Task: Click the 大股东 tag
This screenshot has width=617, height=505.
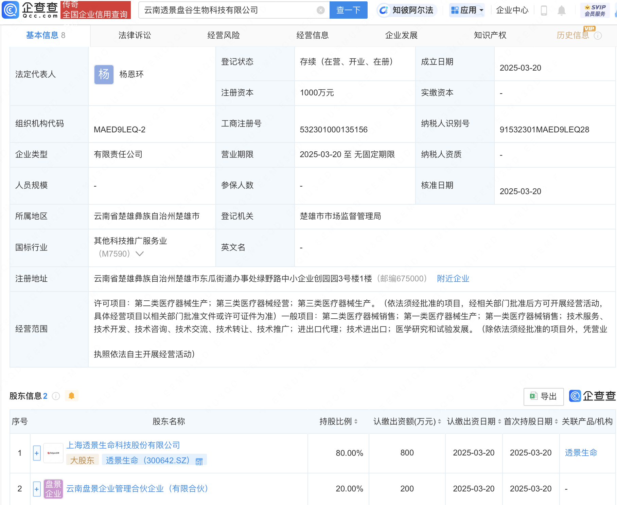Action: click(82, 460)
